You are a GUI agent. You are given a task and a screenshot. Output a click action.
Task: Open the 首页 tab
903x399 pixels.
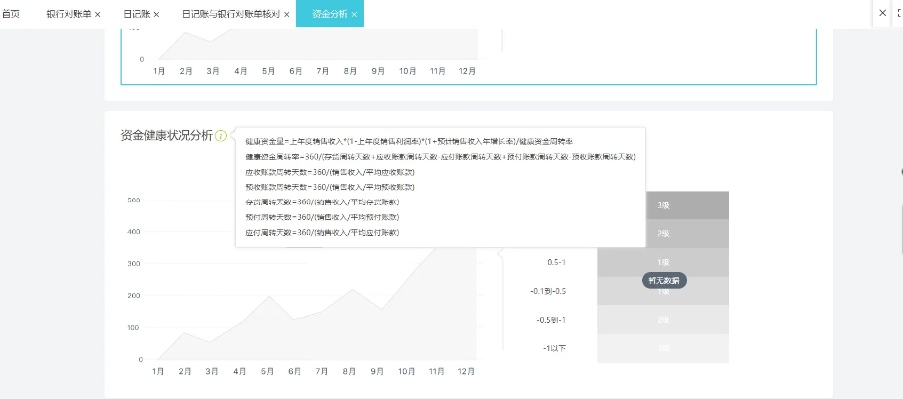[x=11, y=14]
